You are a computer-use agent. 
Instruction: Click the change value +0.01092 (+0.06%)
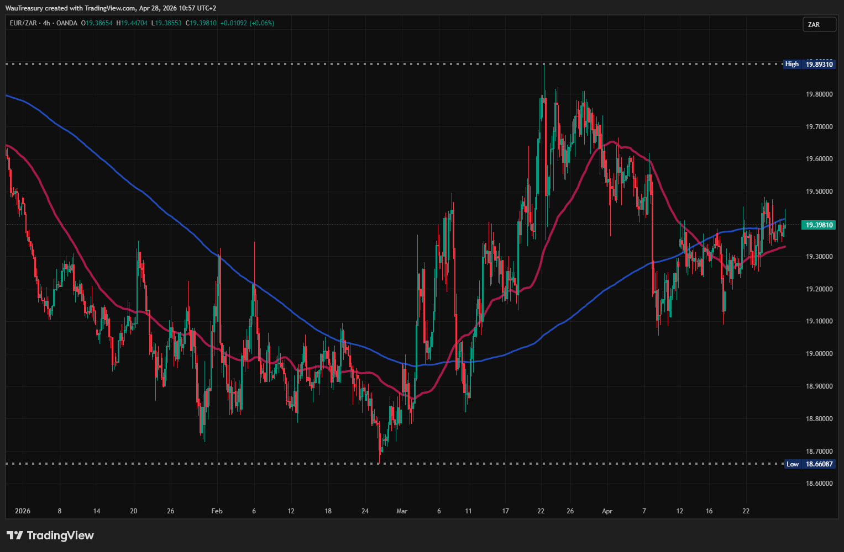pyautogui.click(x=247, y=23)
